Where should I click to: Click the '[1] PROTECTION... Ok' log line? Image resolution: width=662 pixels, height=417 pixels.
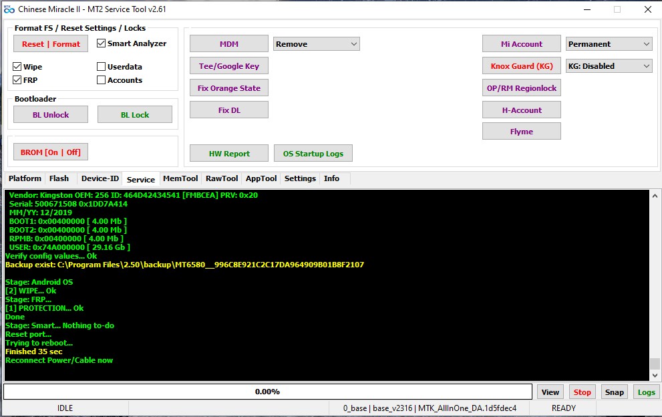tap(44, 308)
